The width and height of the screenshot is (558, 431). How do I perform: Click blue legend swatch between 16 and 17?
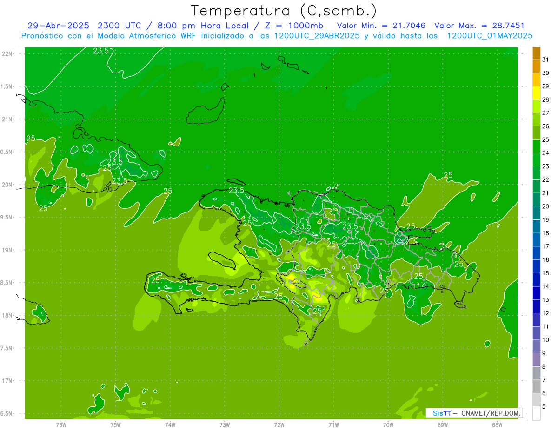536,253
